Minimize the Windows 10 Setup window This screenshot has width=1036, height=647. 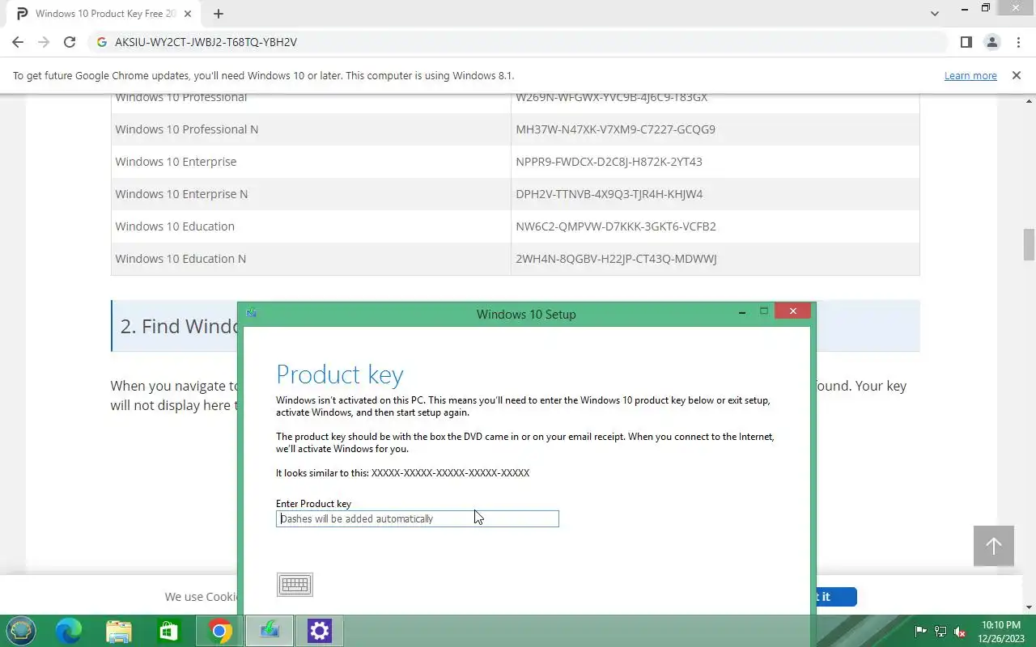click(742, 312)
